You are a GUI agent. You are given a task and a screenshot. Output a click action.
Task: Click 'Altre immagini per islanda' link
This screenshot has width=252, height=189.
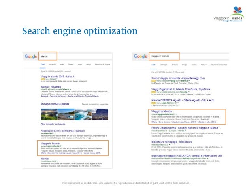pos(53,124)
